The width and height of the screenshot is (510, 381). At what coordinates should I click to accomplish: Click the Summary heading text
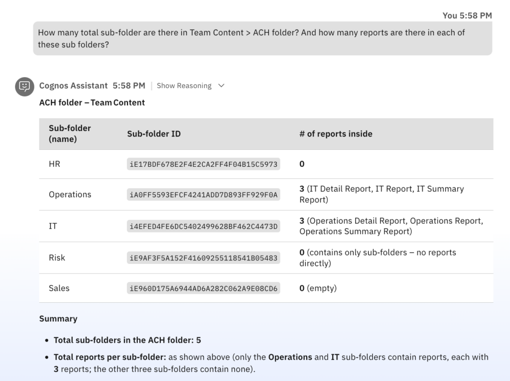[58, 319]
